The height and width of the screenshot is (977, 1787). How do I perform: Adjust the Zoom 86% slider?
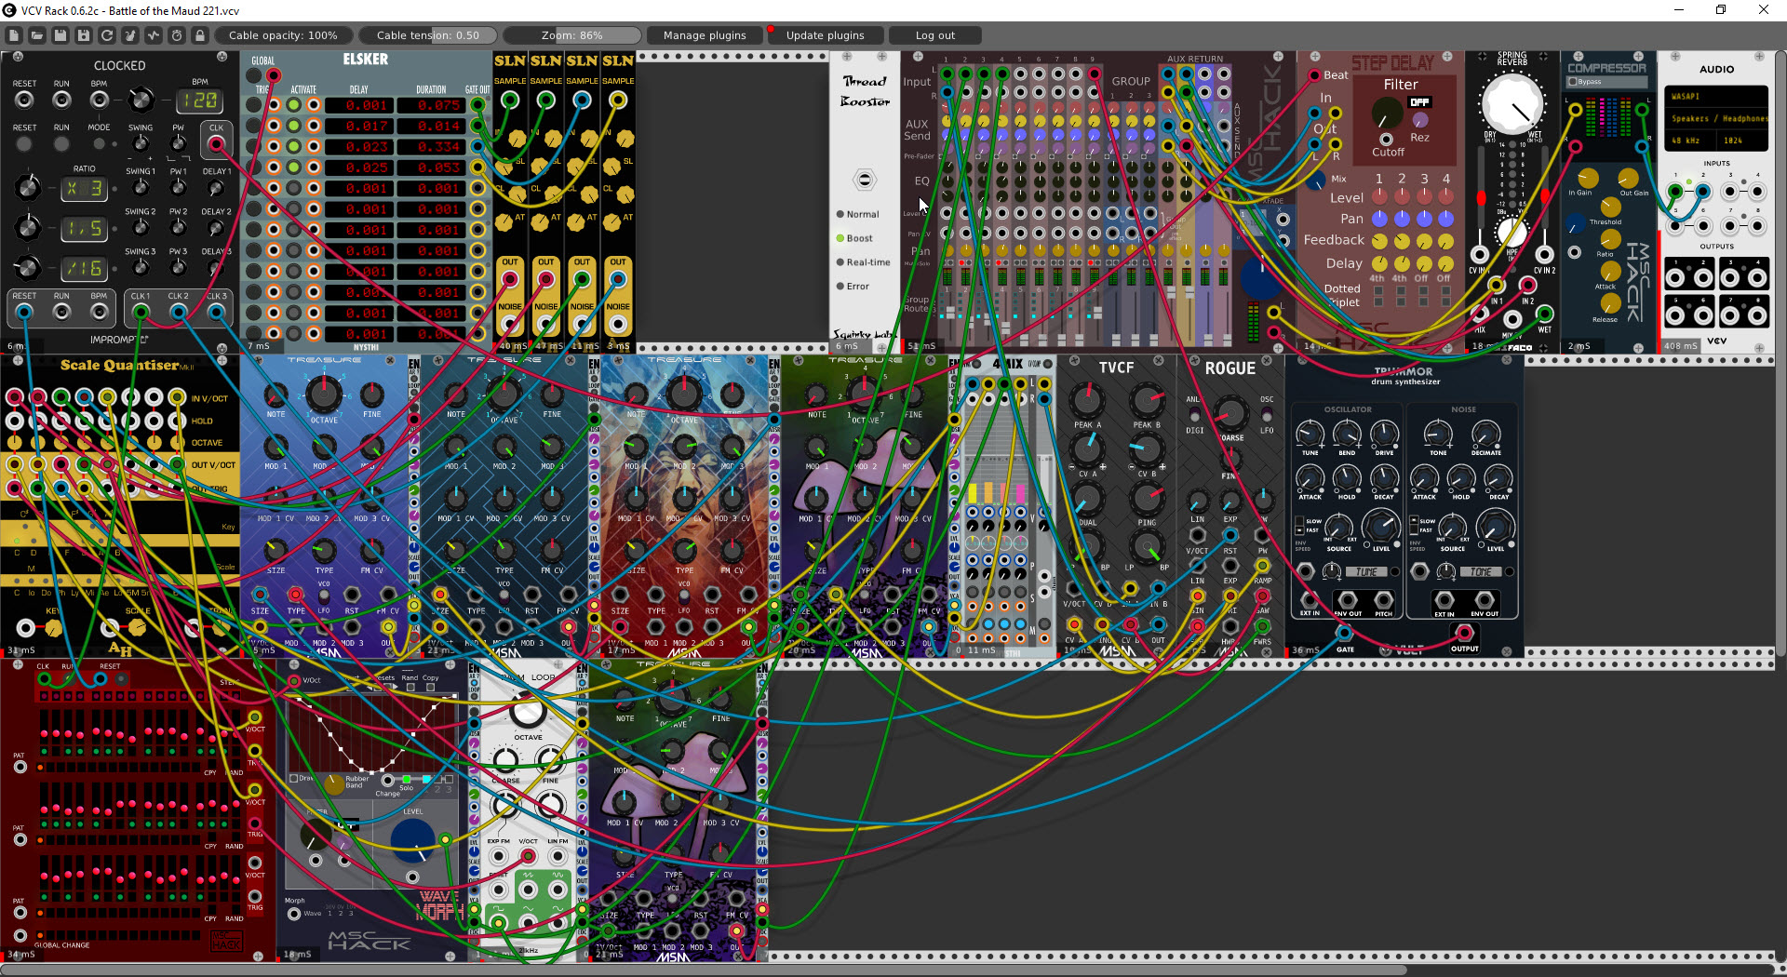[572, 35]
